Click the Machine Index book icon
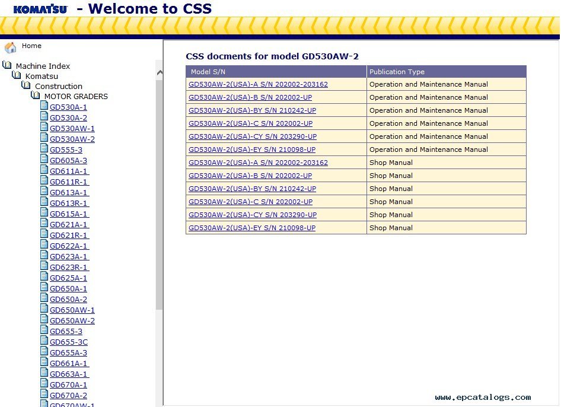 pos(7,65)
